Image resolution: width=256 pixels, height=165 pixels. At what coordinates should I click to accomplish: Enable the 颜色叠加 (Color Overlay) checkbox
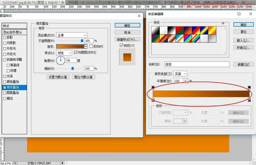click(x=5, y=82)
